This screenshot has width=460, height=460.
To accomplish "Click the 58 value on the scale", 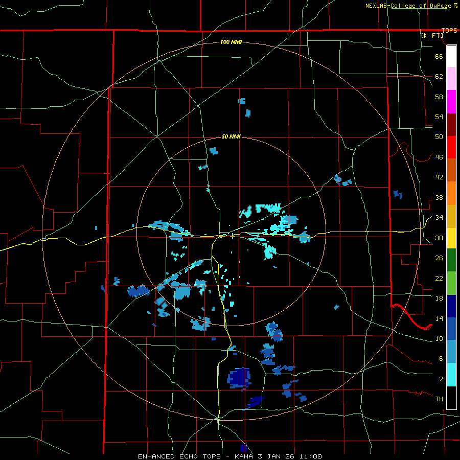I will (x=439, y=97).
